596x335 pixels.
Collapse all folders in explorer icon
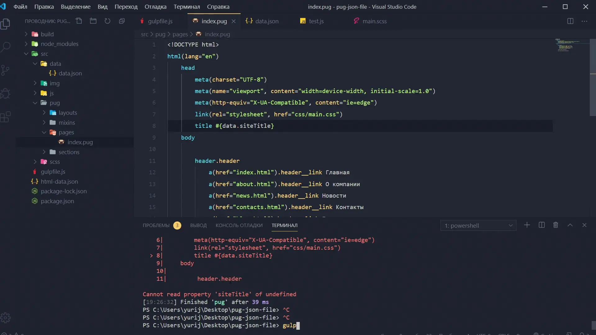click(x=122, y=21)
